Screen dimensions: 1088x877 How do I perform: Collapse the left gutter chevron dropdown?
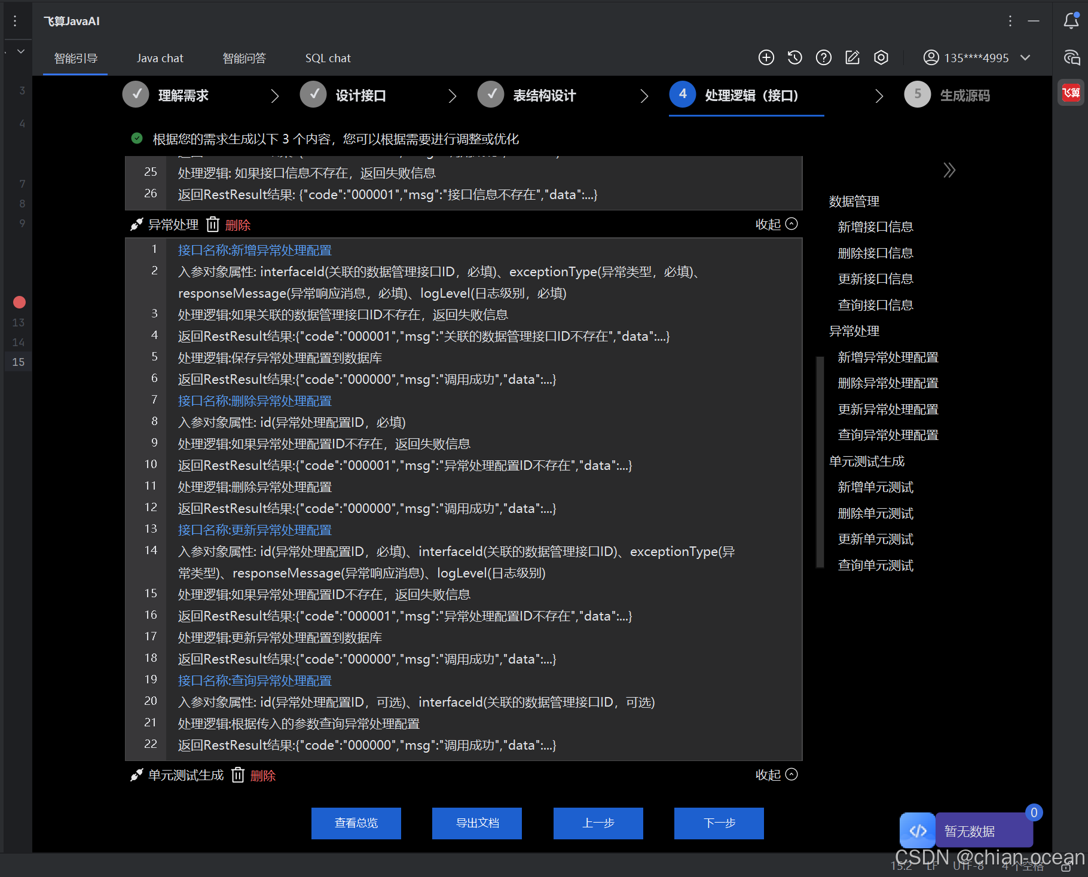click(21, 51)
